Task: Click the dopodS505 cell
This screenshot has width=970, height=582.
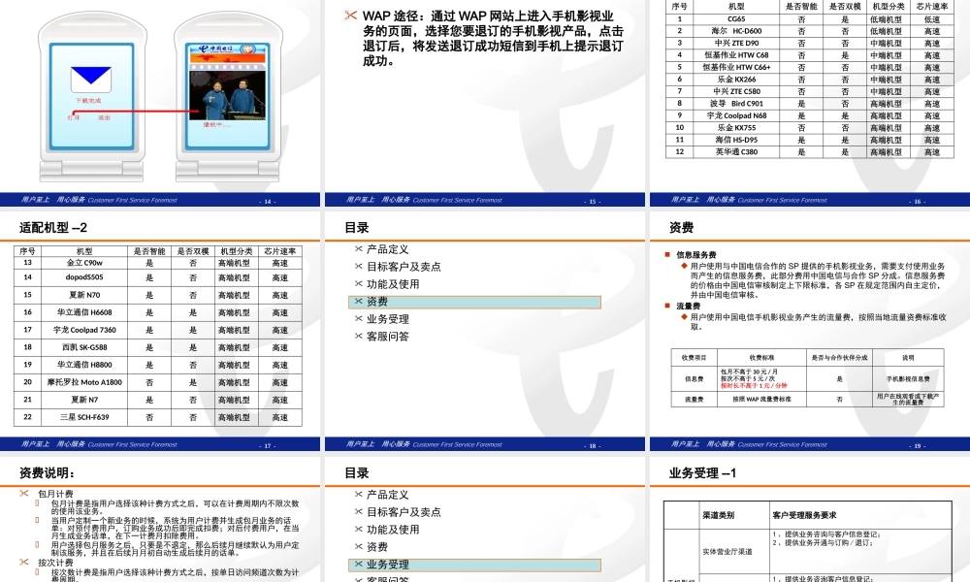Action: click(x=84, y=277)
